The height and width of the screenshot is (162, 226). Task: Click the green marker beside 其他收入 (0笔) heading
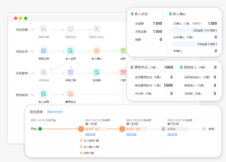[x=181, y=67]
